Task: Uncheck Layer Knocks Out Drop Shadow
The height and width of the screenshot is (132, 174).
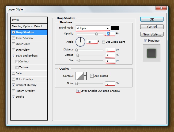Action: 78,91
